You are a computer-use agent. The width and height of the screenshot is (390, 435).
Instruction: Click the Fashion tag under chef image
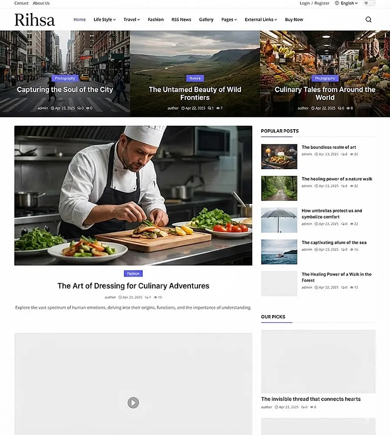(x=133, y=274)
